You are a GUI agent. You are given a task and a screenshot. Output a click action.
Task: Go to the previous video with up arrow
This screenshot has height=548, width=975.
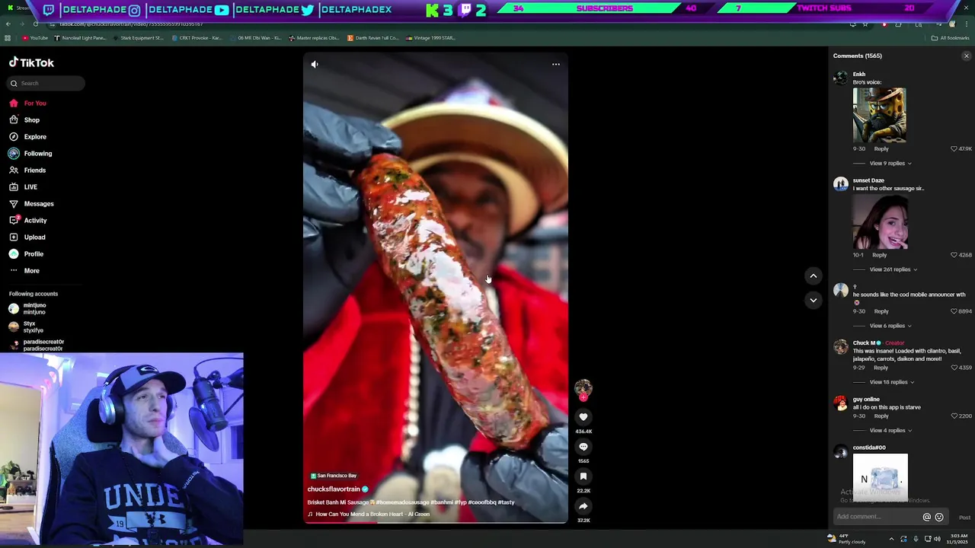(814, 276)
